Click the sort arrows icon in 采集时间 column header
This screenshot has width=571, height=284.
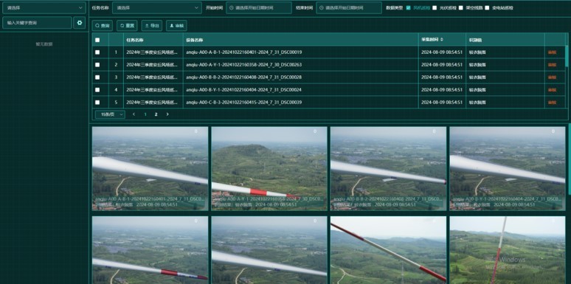[x=442, y=39]
